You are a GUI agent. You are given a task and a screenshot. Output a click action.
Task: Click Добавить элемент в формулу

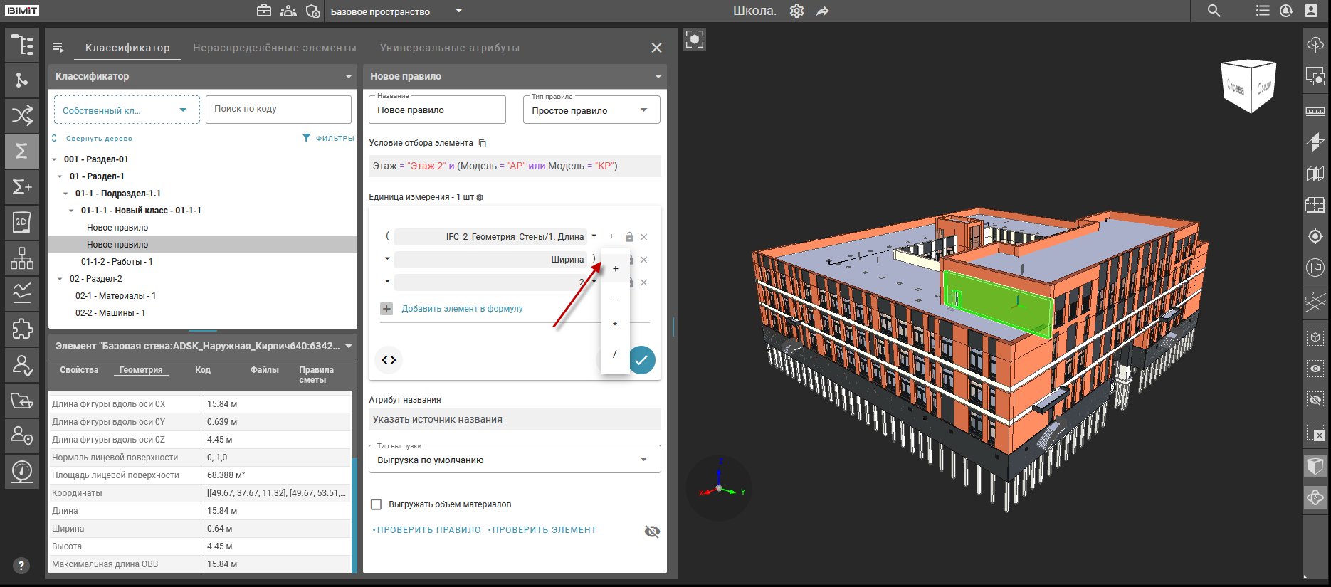[x=461, y=309]
